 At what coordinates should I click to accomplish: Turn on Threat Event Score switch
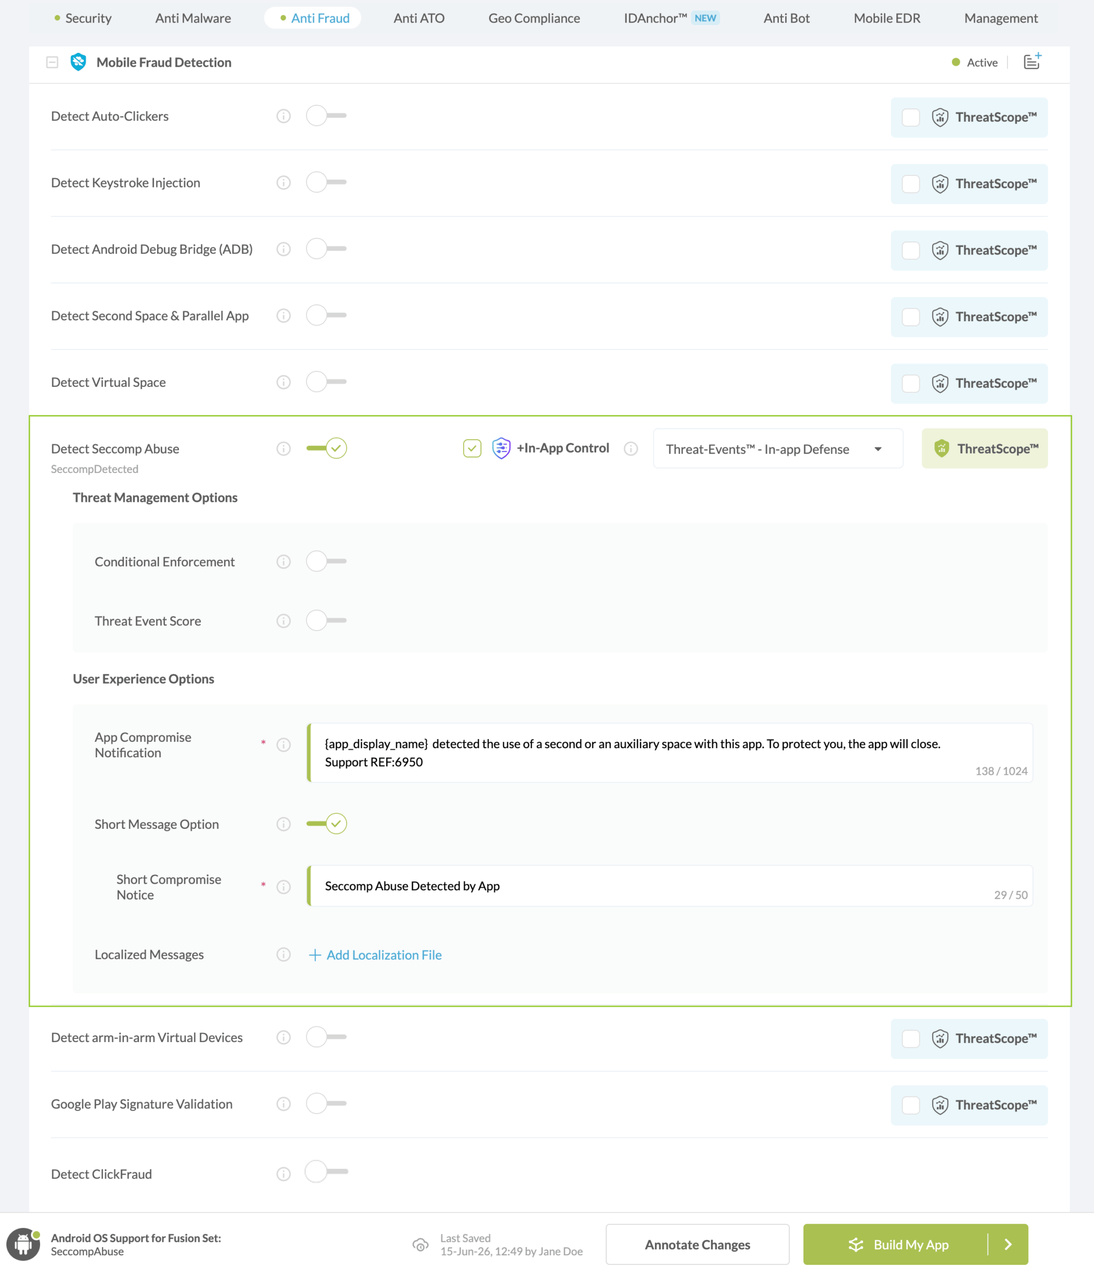326,620
